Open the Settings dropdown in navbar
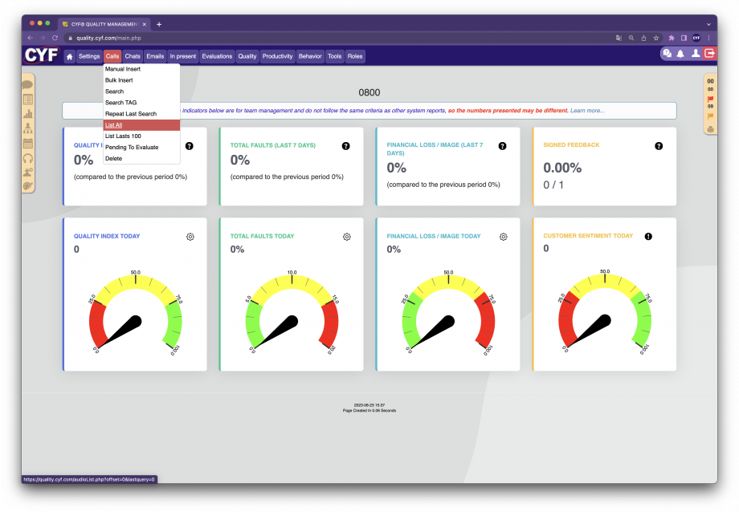 pos(88,56)
